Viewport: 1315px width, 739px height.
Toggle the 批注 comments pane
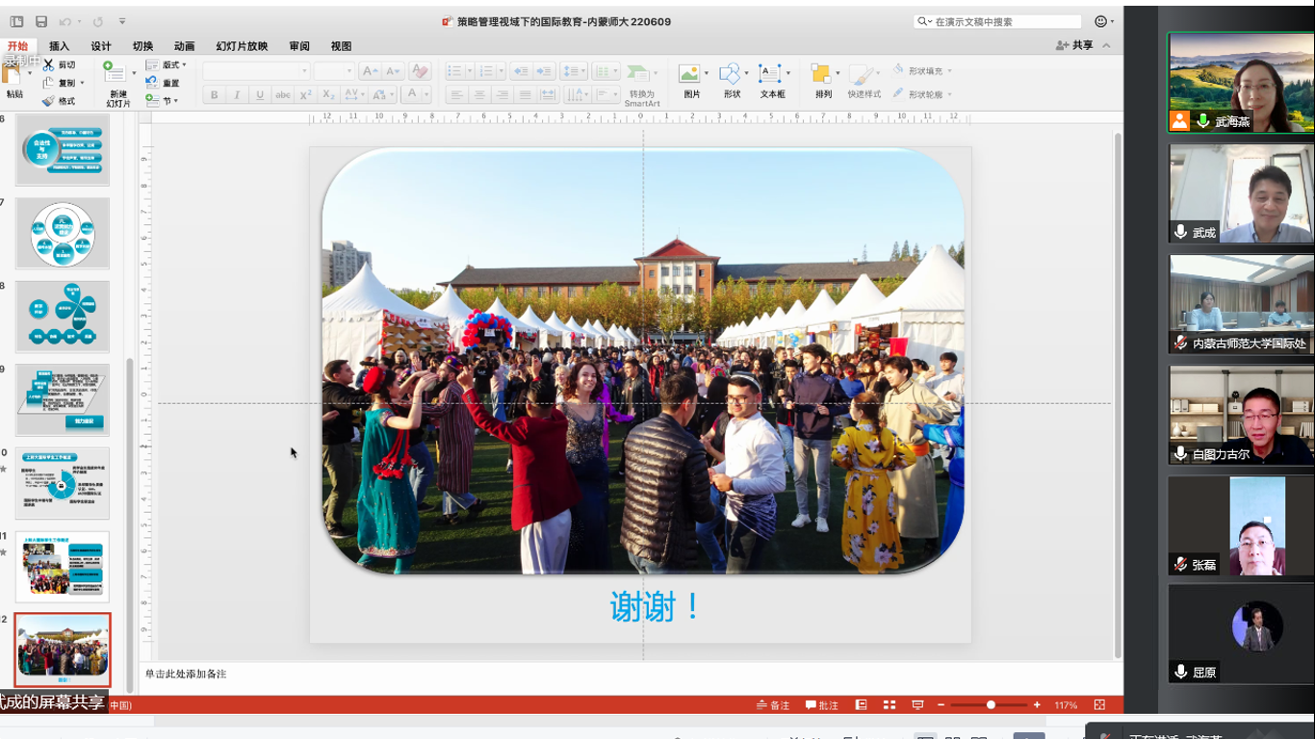tap(822, 705)
